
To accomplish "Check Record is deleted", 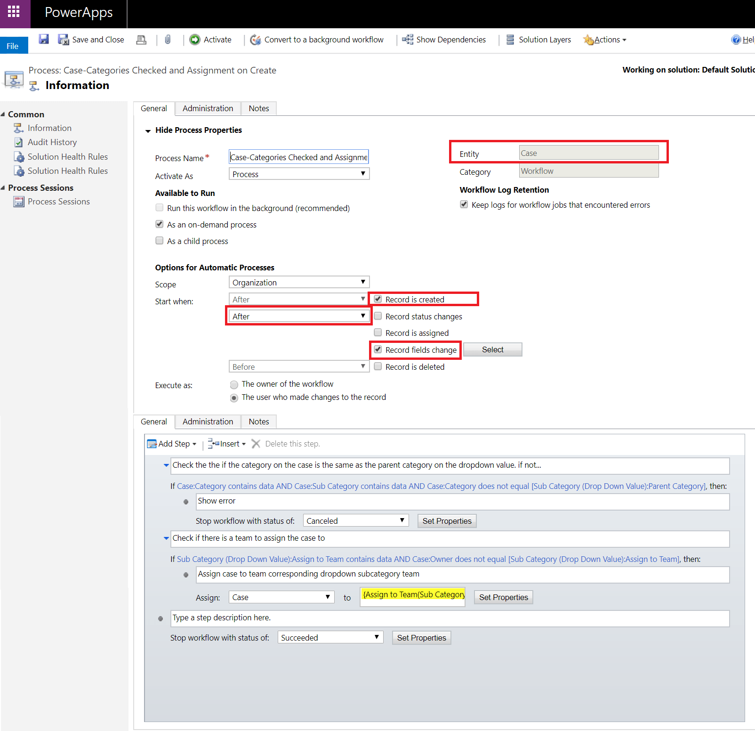I will click(378, 366).
